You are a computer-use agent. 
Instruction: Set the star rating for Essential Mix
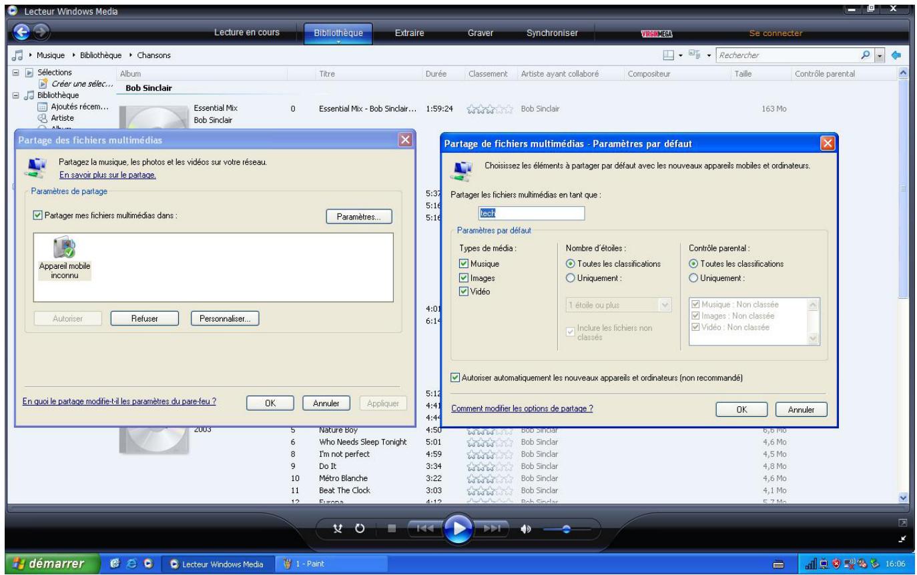pyautogui.click(x=490, y=109)
